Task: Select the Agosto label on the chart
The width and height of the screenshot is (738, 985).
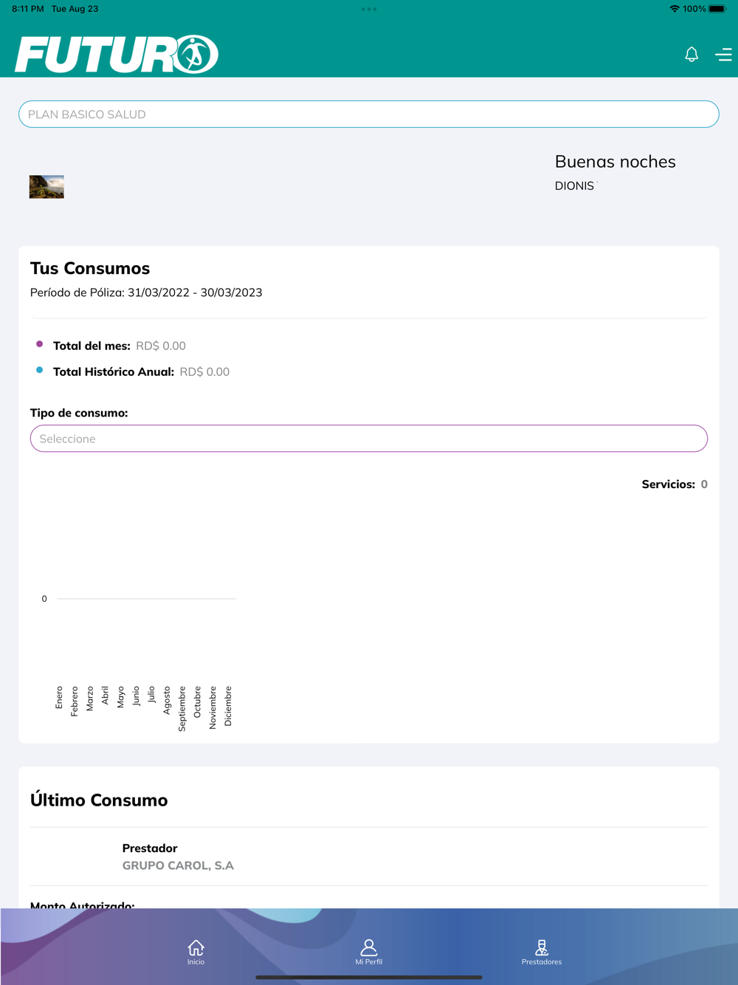Action: click(x=167, y=700)
